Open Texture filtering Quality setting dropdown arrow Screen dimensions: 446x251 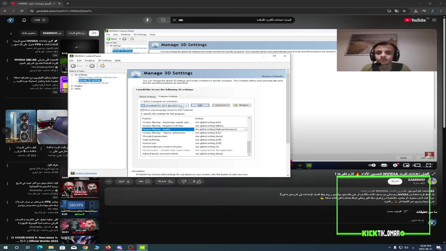[x=245, y=129]
